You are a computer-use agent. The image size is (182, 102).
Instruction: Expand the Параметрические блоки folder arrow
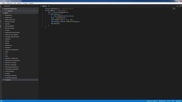[x=4, y=33]
